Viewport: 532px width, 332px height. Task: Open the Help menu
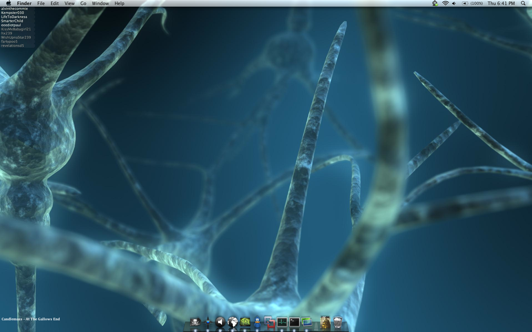119,3
